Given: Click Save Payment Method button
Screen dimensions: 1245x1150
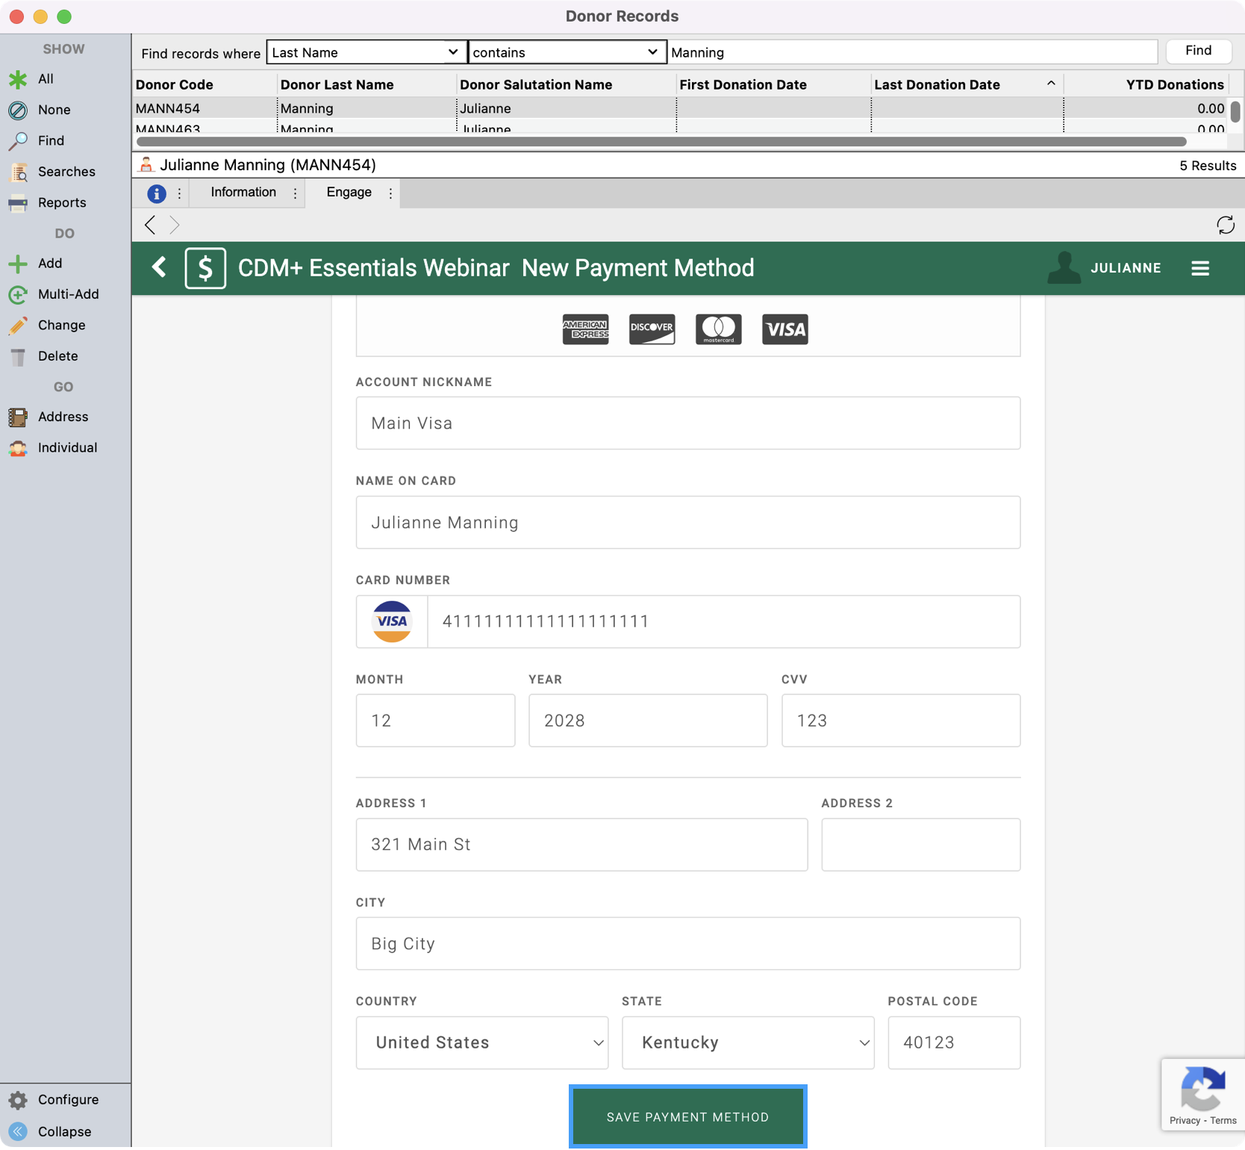Looking at the screenshot, I should point(687,1116).
